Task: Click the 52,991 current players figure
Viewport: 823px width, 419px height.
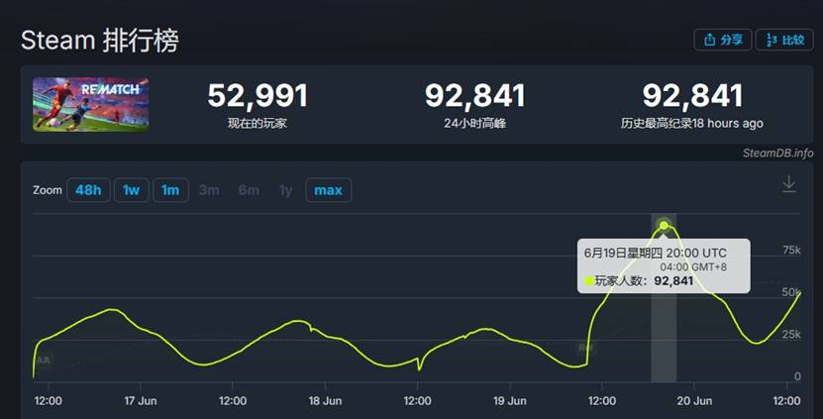Action: 257,96
